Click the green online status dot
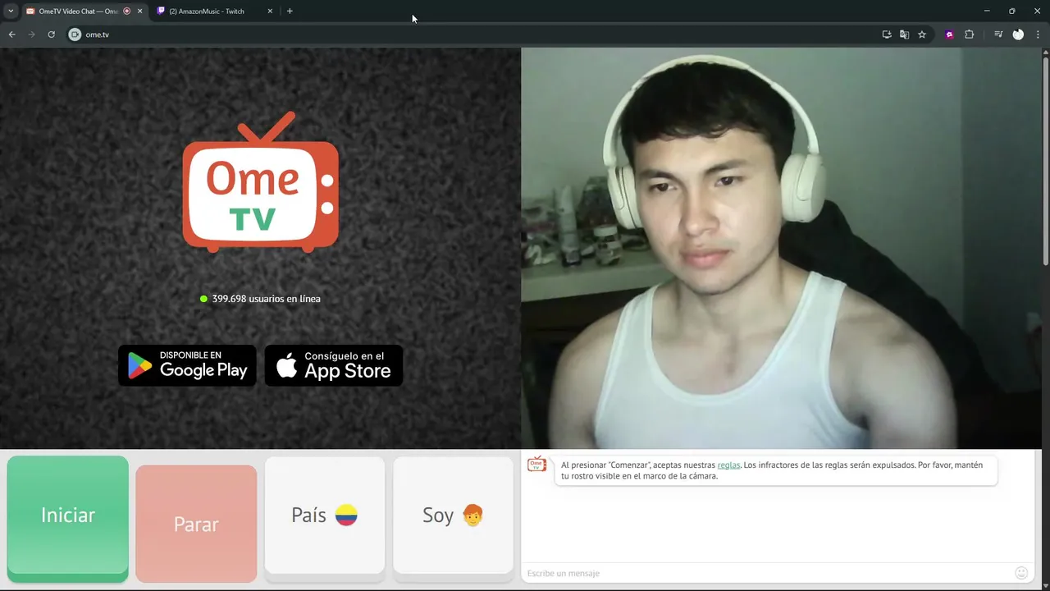The image size is (1050, 591). (x=204, y=299)
